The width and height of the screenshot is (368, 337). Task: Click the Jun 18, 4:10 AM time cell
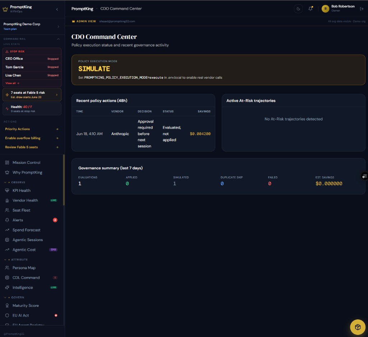tap(89, 134)
